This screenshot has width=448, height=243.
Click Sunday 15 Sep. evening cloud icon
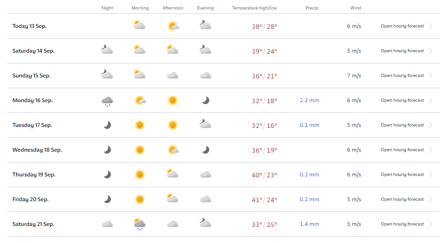coord(205,76)
